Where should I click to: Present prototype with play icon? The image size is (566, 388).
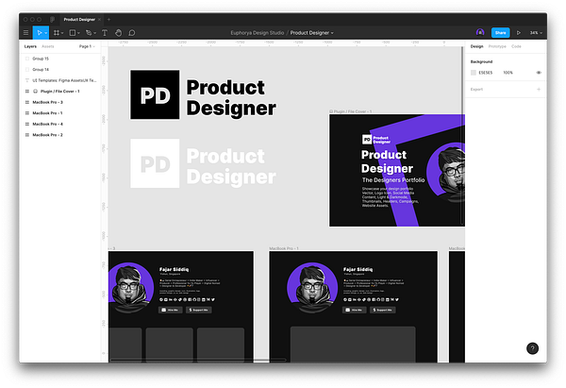(x=519, y=33)
